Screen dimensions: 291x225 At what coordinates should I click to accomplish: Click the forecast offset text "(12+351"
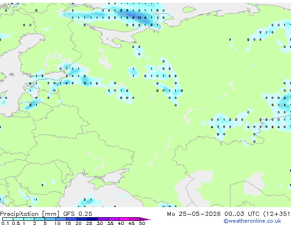point(277,214)
